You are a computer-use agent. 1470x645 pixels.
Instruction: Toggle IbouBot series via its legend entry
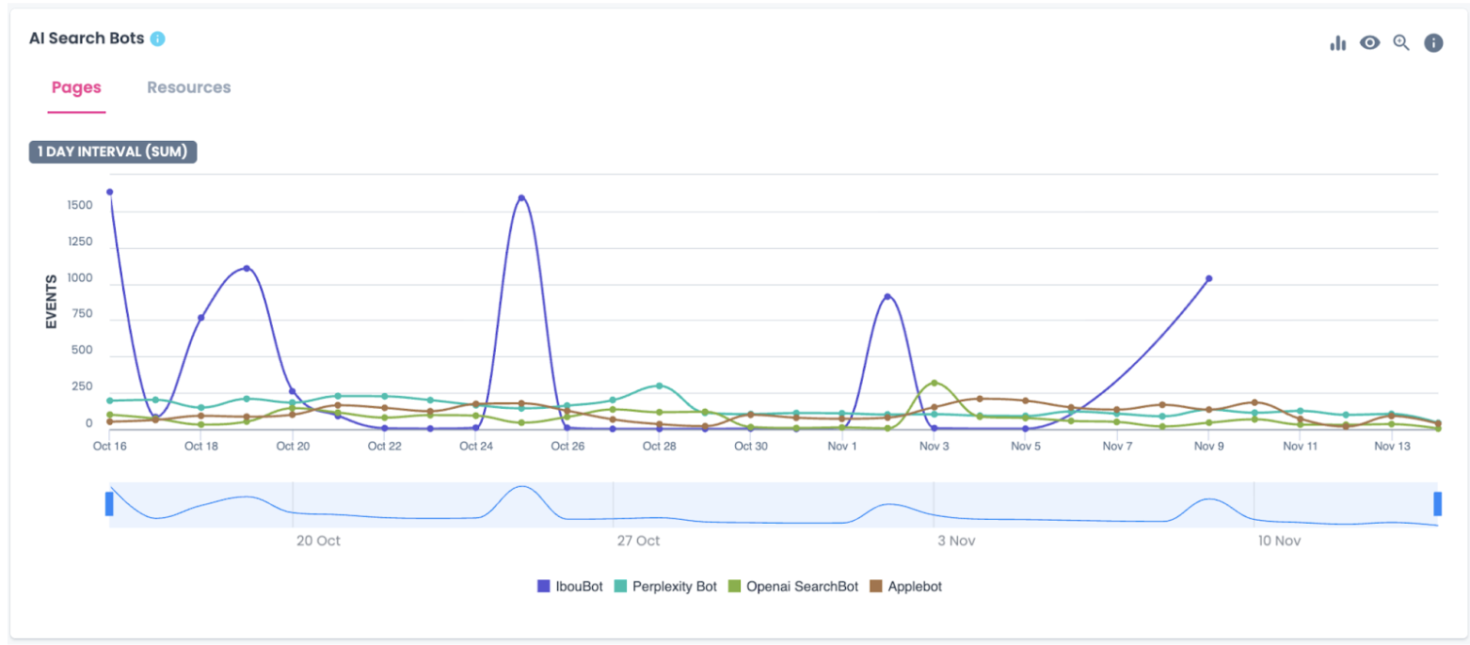(x=574, y=586)
